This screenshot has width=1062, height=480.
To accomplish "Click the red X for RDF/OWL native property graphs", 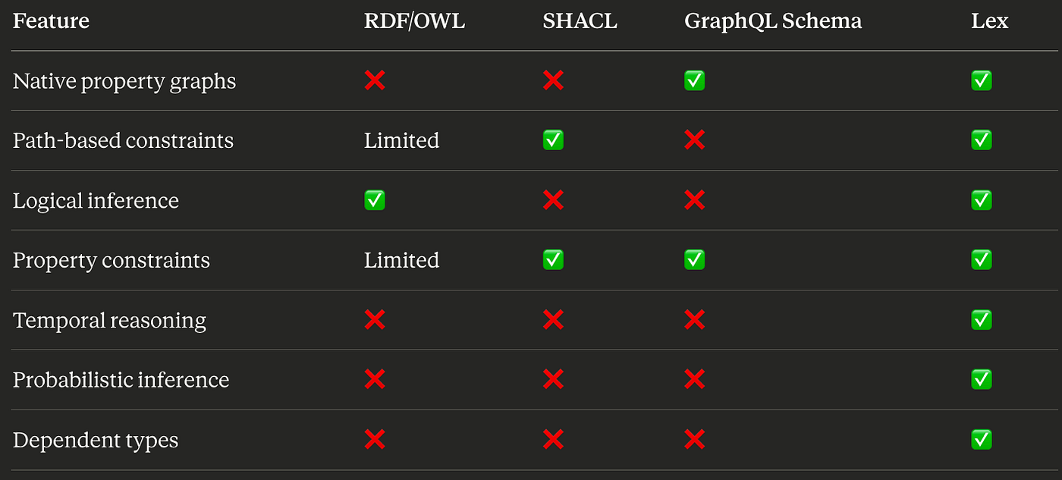I will (x=375, y=80).
